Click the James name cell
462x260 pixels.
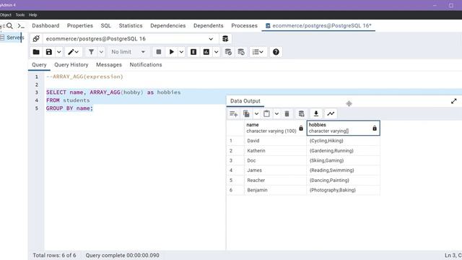pyautogui.click(x=276, y=170)
